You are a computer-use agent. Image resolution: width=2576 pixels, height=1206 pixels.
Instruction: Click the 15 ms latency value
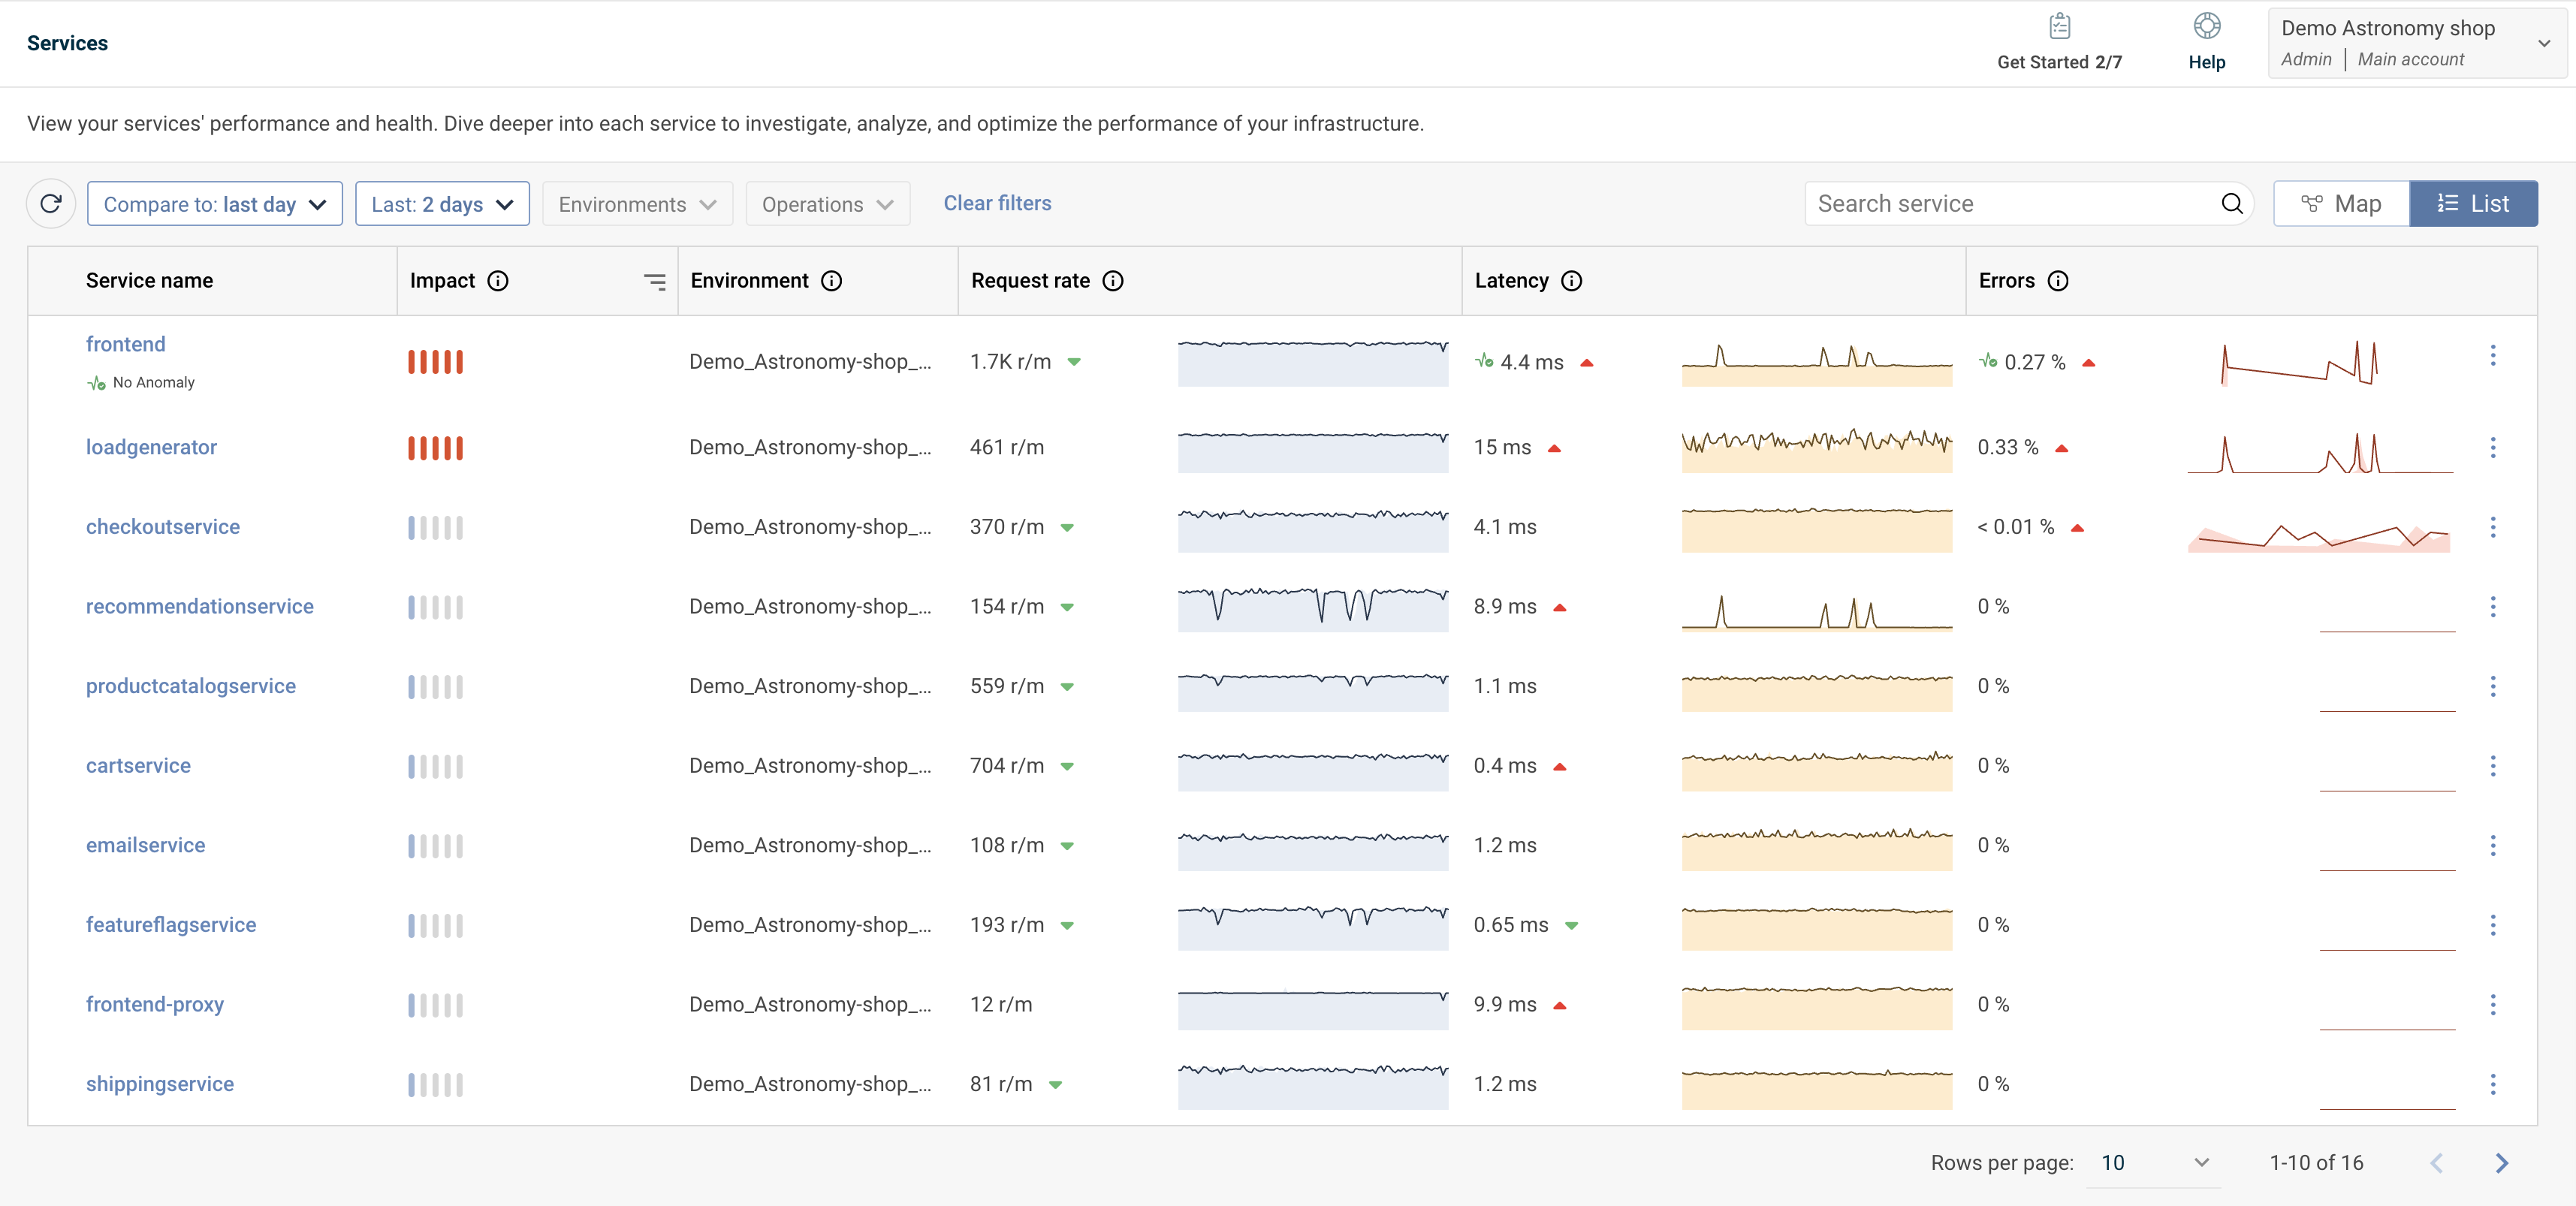[1502, 448]
